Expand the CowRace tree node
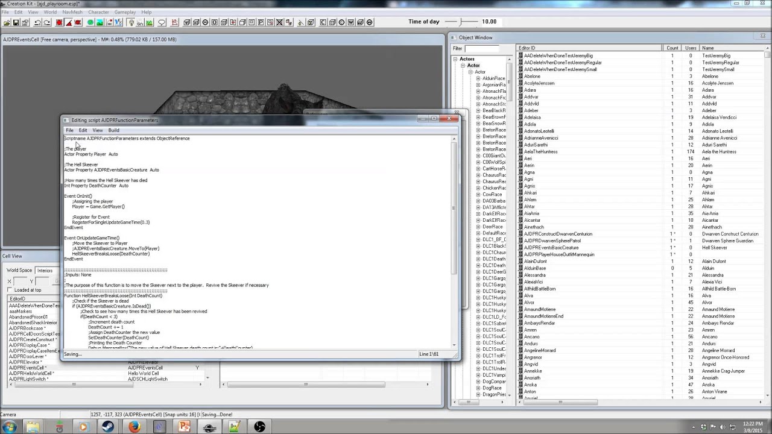772x434 pixels. [478, 195]
